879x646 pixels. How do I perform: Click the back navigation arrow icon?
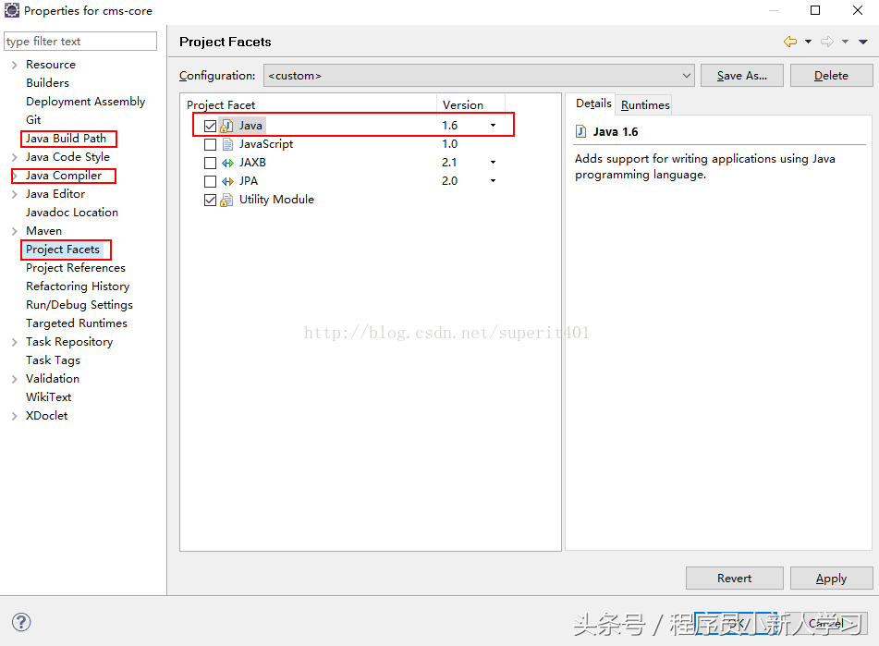790,42
